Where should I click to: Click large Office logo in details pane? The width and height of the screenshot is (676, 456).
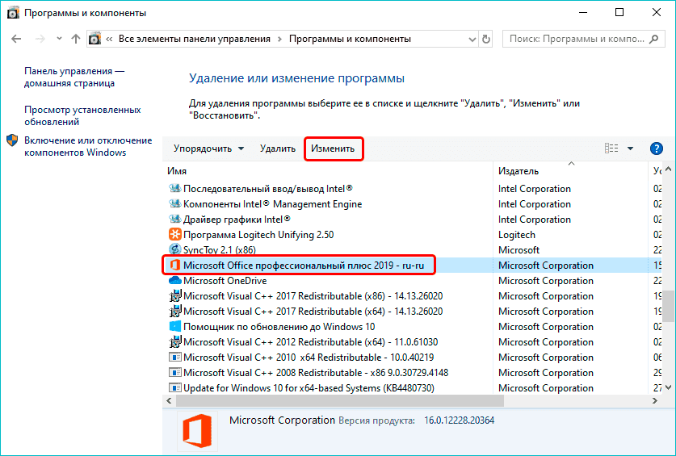click(x=197, y=430)
